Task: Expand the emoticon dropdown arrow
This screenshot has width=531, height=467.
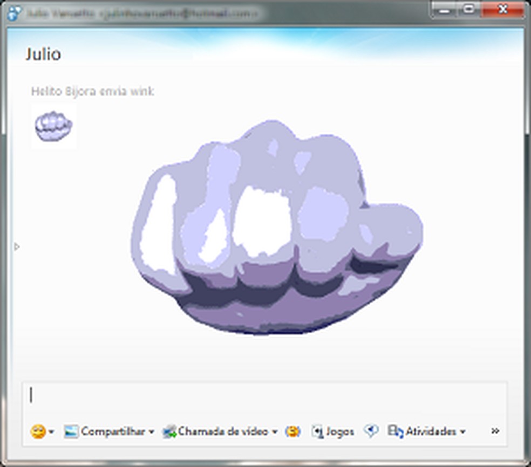Action: coord(51,432)
